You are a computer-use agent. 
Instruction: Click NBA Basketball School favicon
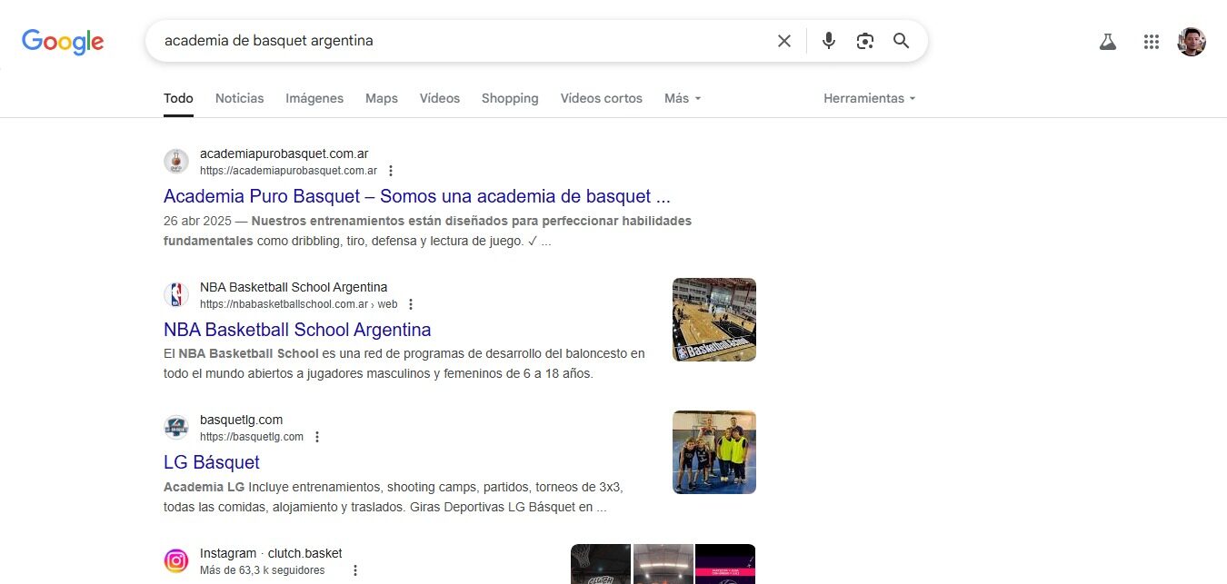tap(176, 295)
